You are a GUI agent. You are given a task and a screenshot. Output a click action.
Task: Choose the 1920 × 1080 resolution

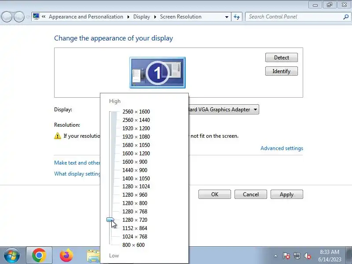pos(136,136)
